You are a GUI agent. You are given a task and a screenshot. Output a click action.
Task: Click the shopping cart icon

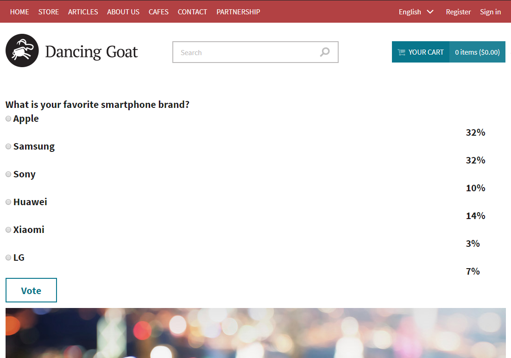click(402, 52)
